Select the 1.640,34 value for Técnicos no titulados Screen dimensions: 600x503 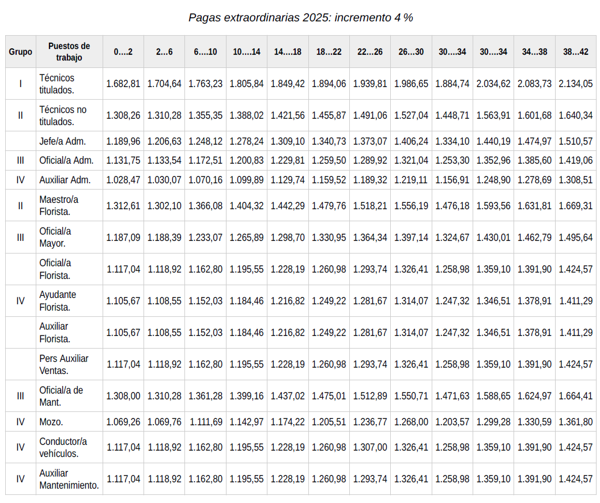(x=575, y=116)
